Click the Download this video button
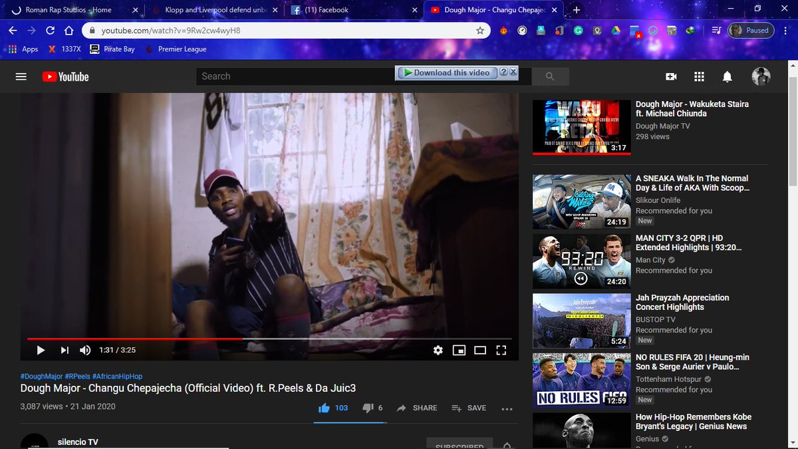798x449 pixels. point(446,73)
